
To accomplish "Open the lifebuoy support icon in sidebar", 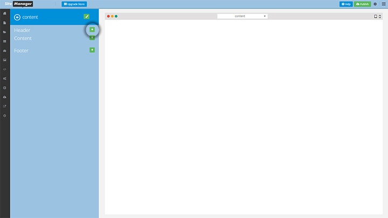I will tap(5, 88).
